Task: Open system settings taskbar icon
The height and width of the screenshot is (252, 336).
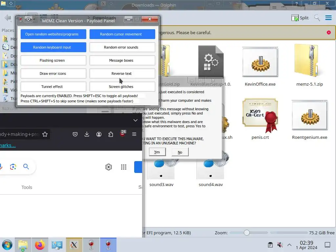Action: (x=57, y=245)
